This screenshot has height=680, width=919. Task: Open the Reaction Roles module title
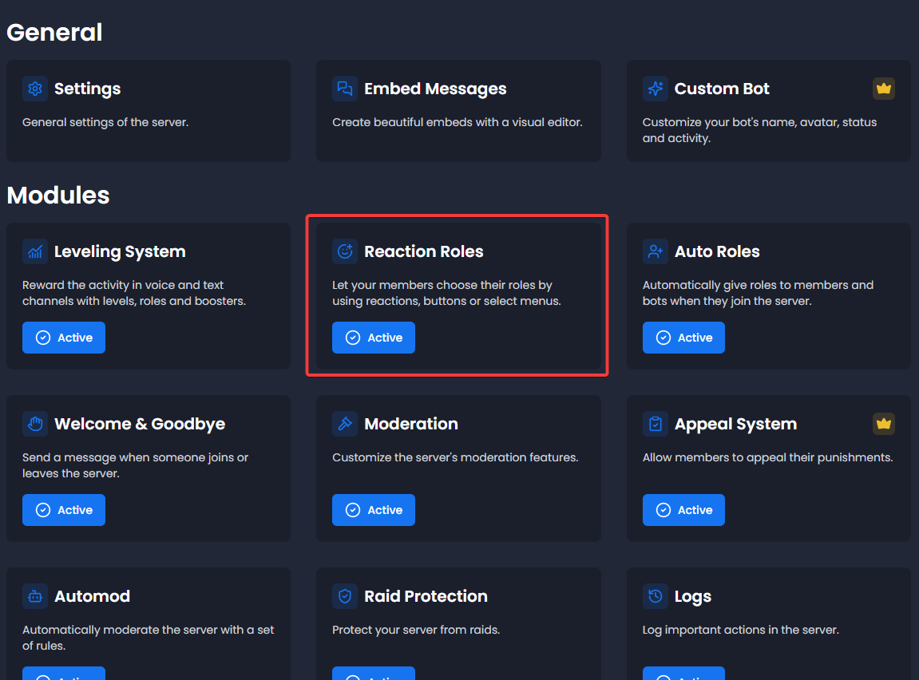pos(424,251)
